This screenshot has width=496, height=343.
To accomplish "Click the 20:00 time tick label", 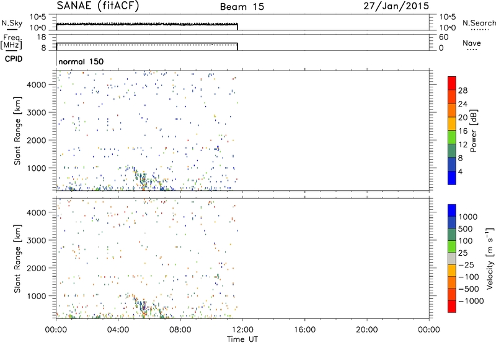I will [x=366, y=330].
